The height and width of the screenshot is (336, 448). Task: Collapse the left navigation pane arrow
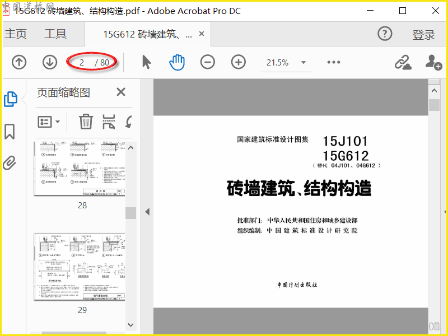coord(147,212)
